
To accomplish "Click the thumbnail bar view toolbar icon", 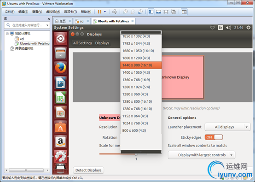I will coord(158,12).
